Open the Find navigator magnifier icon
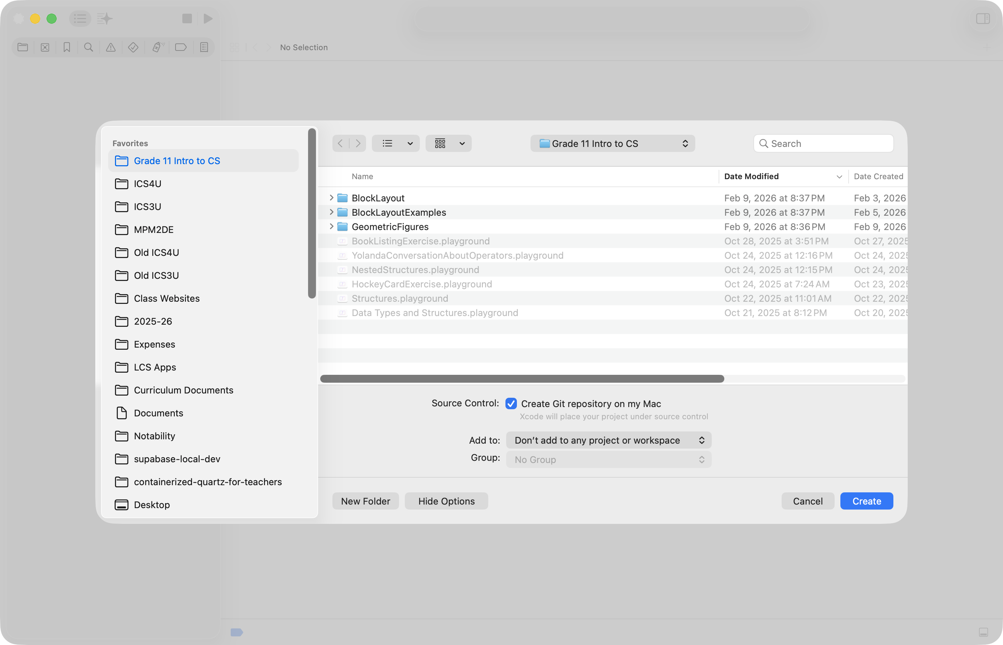The image size is (1003, 645). tap(88, 47)
